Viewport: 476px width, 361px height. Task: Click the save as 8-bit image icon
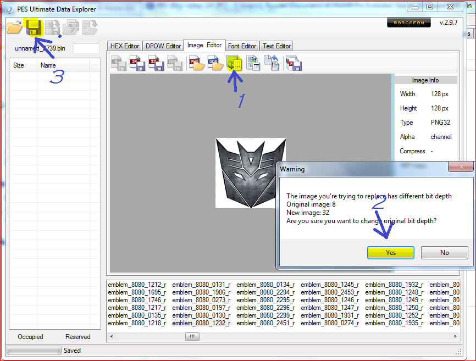[118, 63]
